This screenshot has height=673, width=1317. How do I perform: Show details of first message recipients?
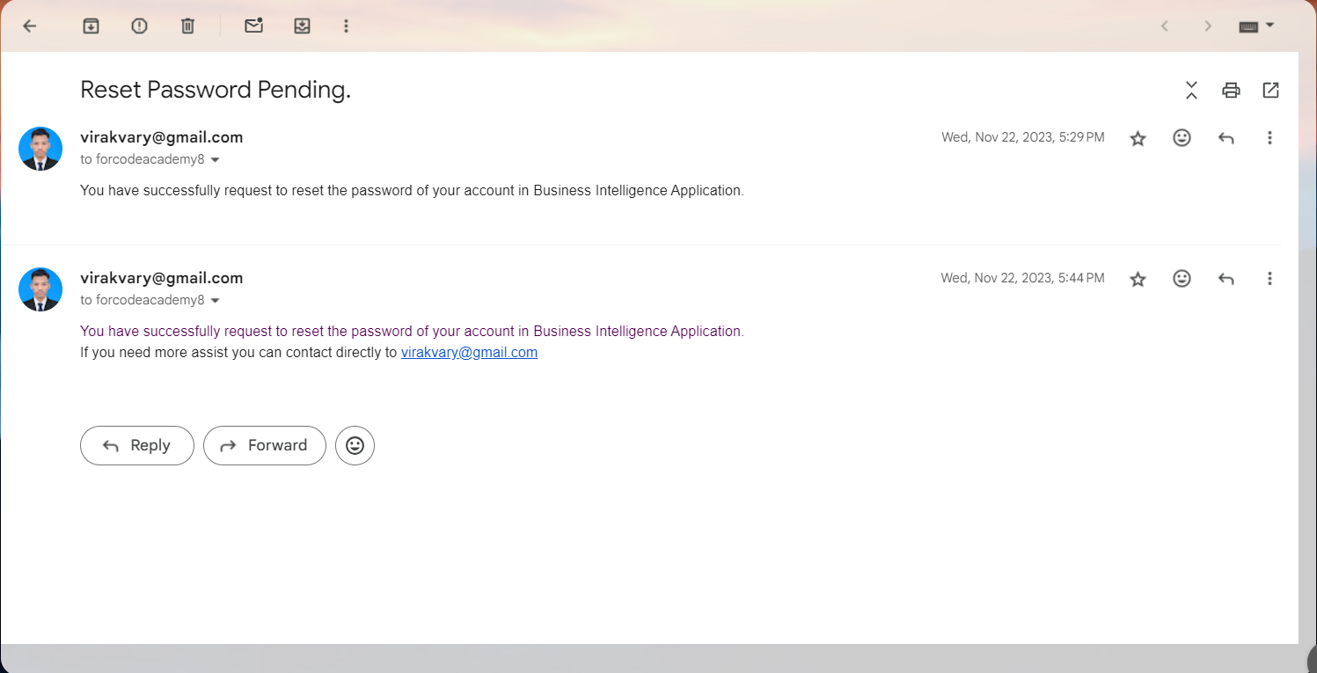pyautogui.click(x=215, y=160)
